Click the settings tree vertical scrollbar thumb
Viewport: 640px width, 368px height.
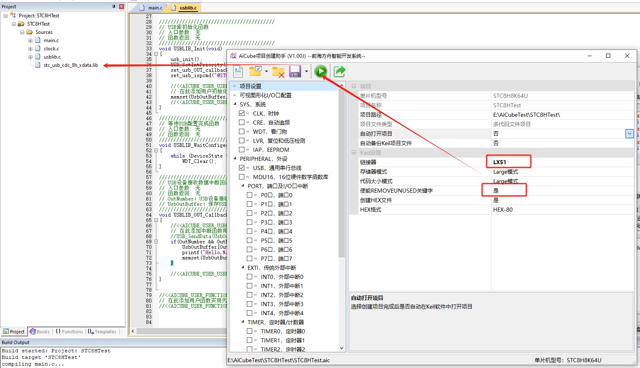pos(341,173)
